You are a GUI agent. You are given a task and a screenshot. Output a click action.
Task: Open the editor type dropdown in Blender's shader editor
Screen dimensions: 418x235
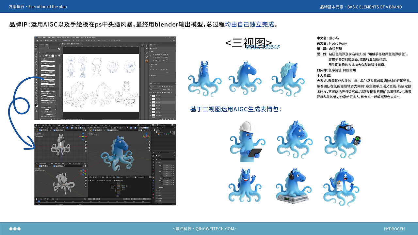tap(90, 177)
